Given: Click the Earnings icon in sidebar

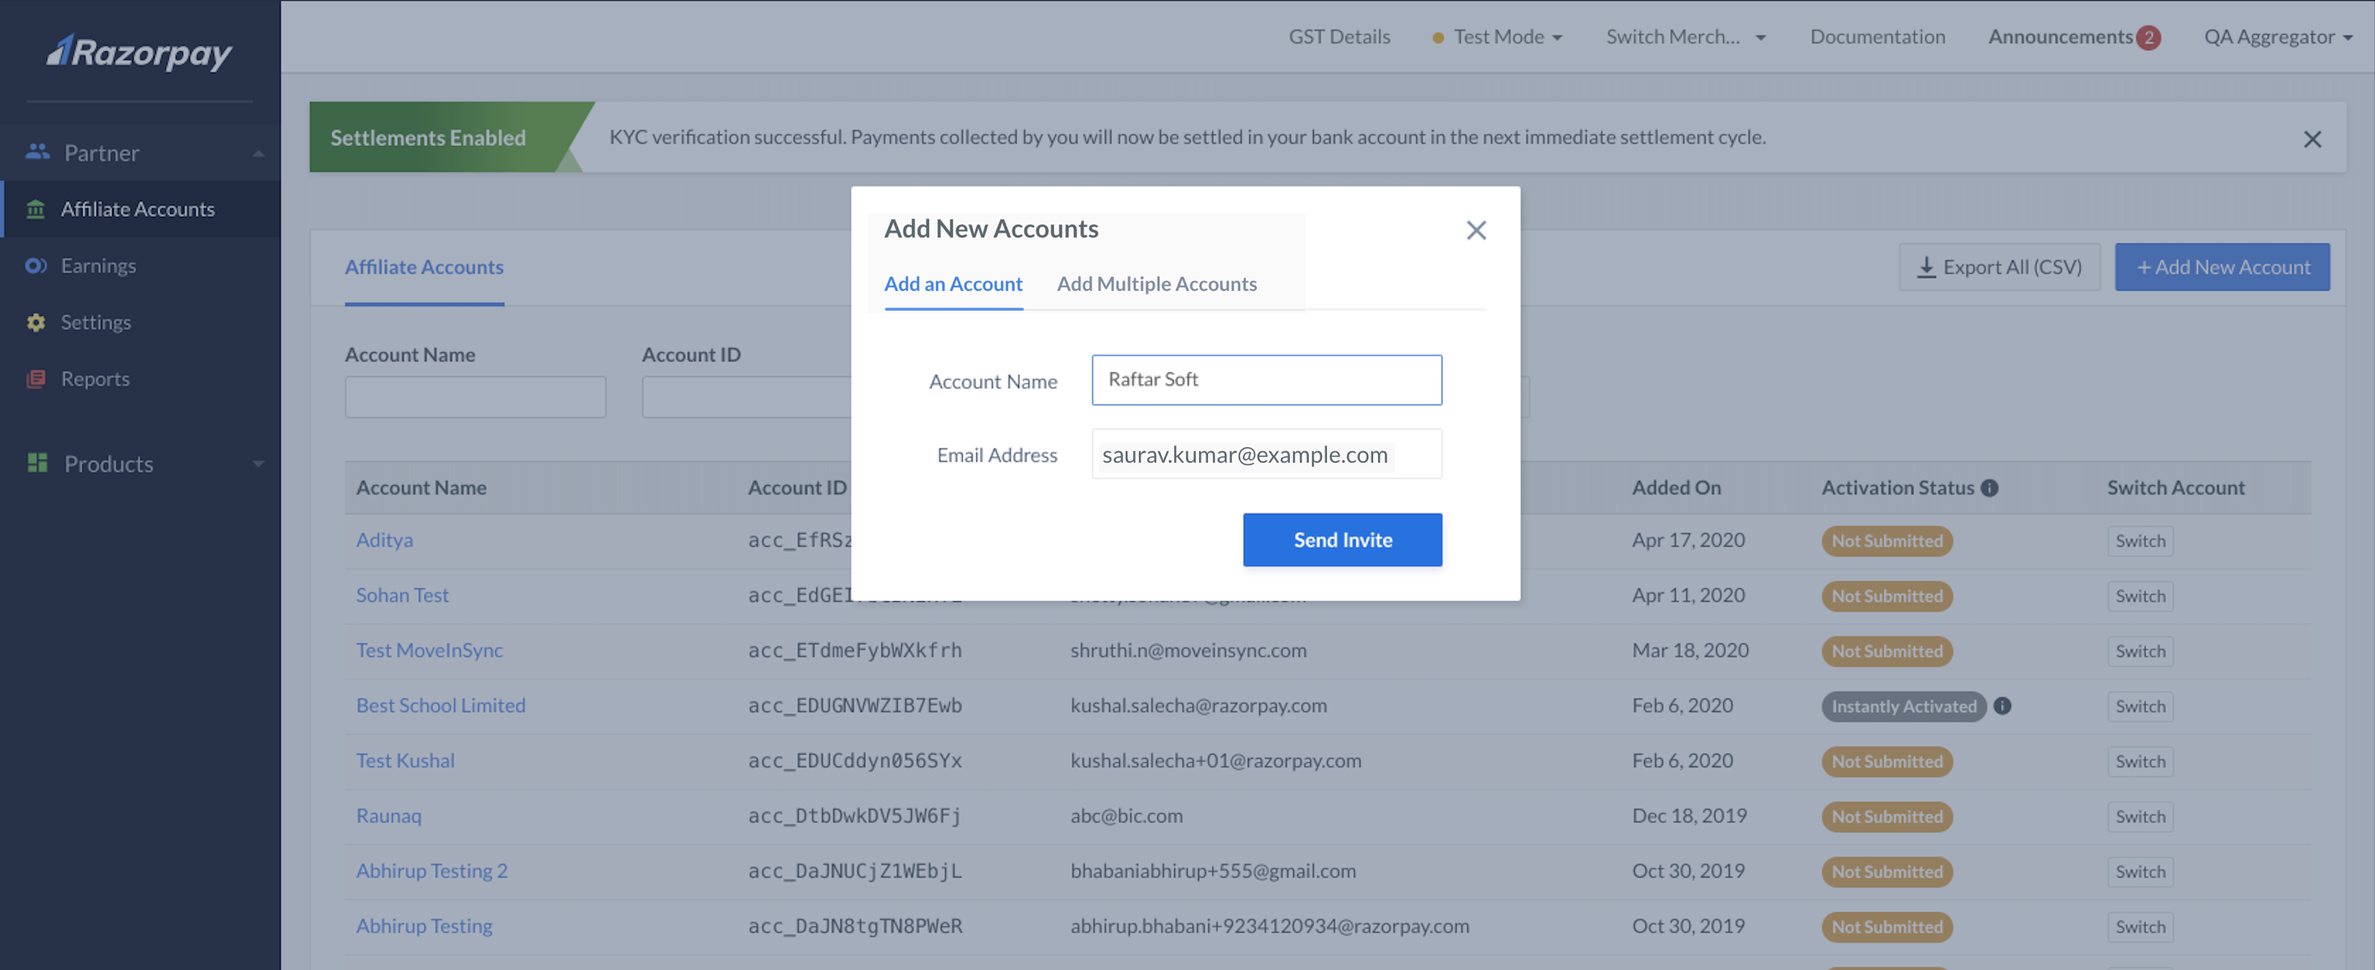Looking at the screenshot, I should click(x=36, y=266).
